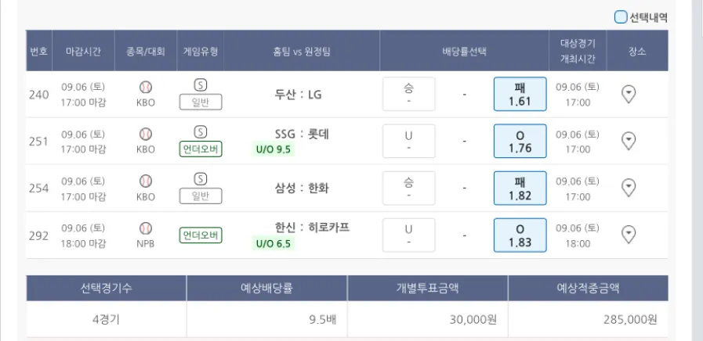The height and width of the screenshot is (341, 703).
Task: Click the 패 1.82 odds box
Action: 519,188
